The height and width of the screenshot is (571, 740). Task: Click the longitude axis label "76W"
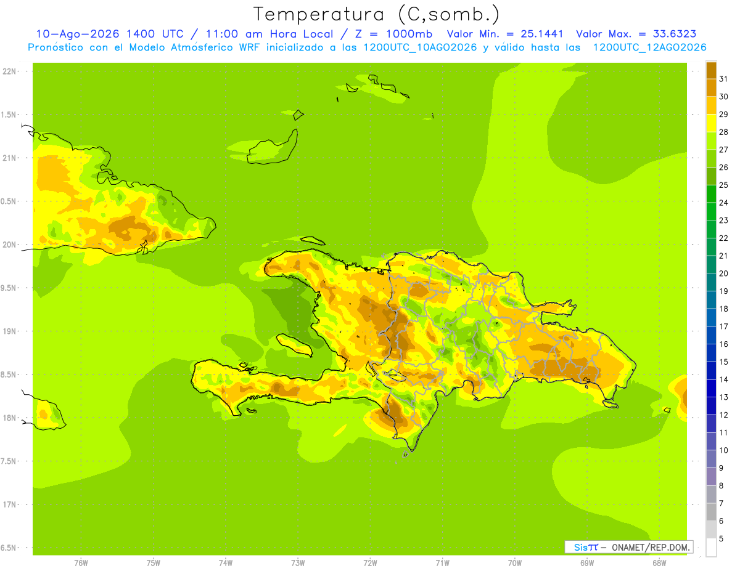[81, 562]
